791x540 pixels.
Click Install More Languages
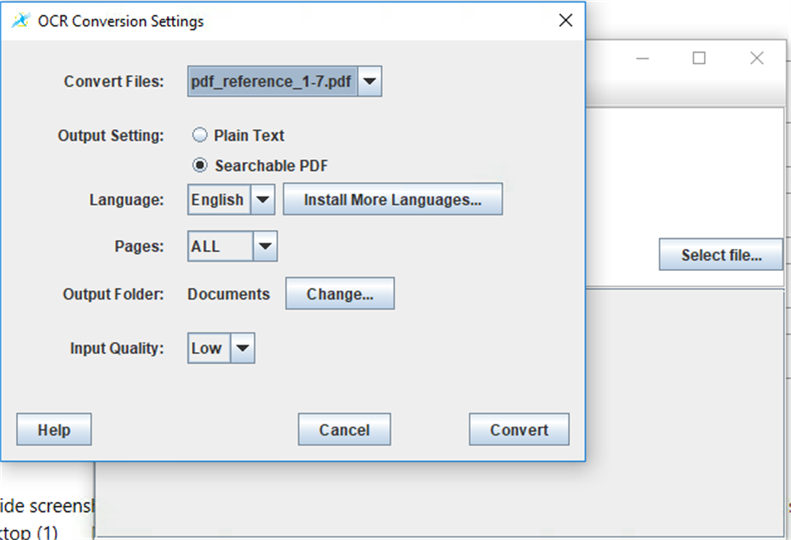click(392, 199)
